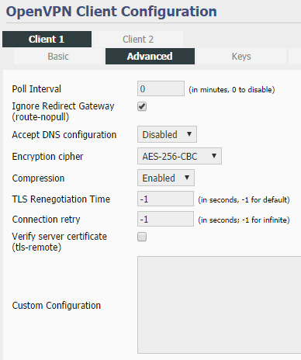
Task: Click the Connection retry field
Action: pos(165,219)
